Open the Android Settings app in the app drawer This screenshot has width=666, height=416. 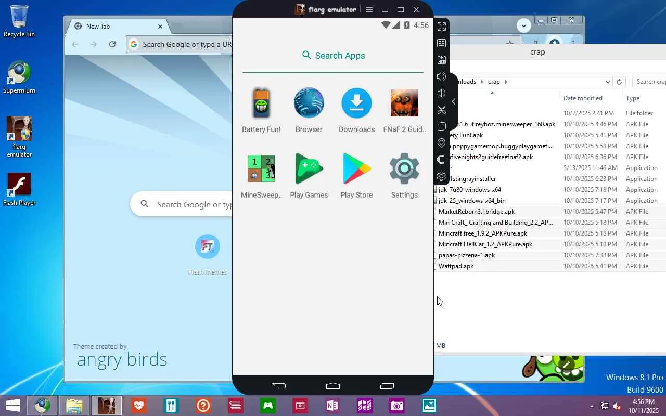point(404,175)
